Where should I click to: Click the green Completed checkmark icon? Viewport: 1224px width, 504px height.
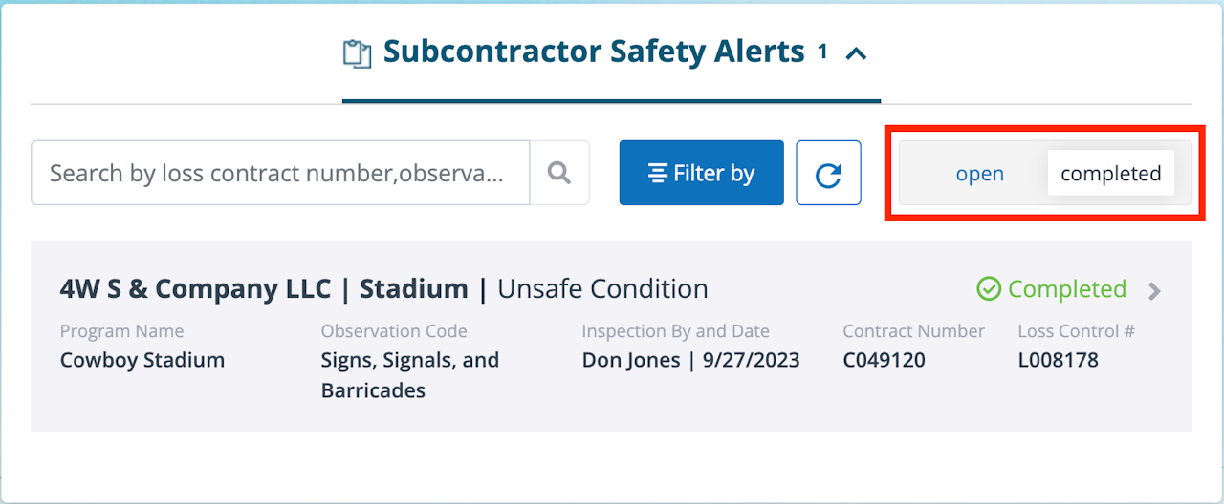pos(989,289)
